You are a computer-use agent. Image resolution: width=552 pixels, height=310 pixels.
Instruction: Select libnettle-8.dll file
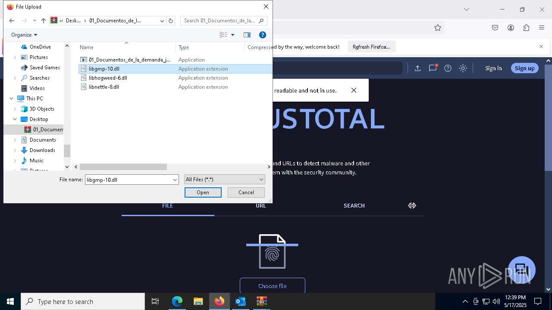[x=103, y=87]
